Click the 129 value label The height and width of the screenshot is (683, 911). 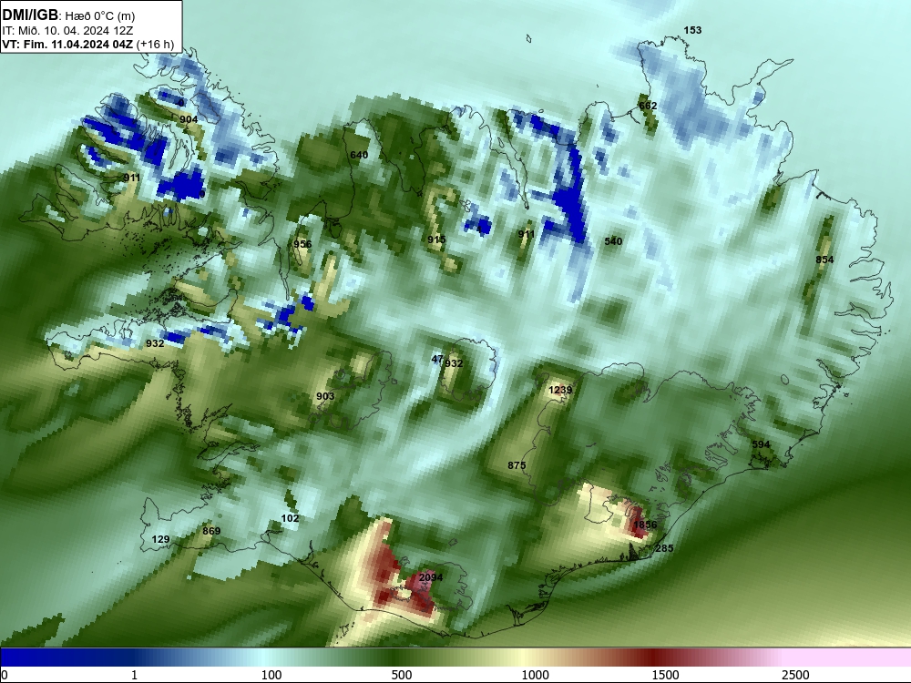pos(160,539)
